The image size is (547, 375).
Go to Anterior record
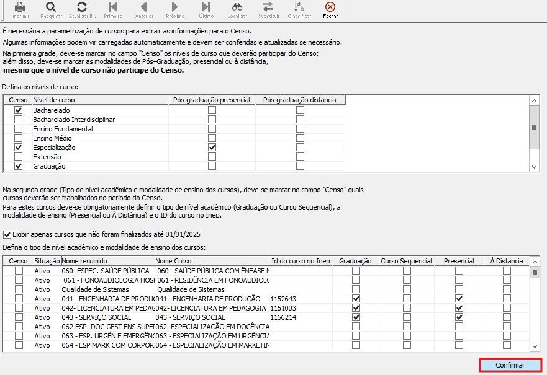coord(144,7)
